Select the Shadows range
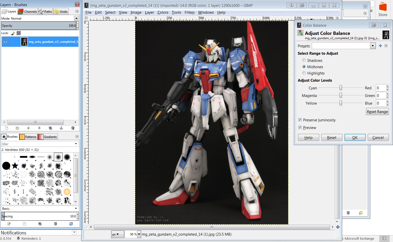Image resolution: width=393 pixels, height=242 pixels. click(x=304, y=60)
